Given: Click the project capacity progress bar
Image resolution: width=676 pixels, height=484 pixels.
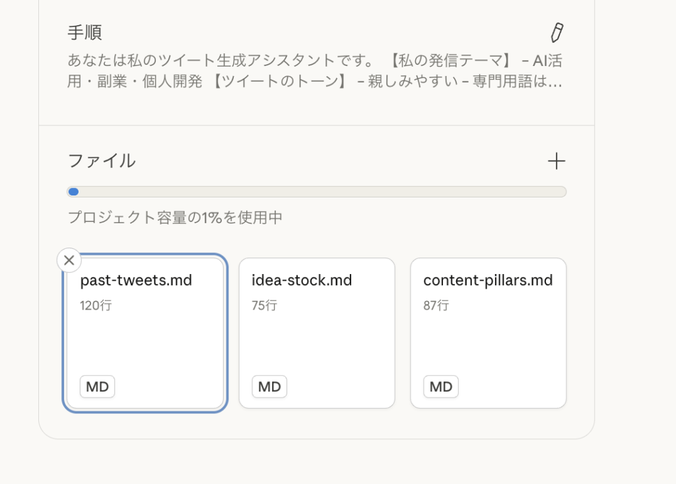Looking at the screenshot, I should point(317,191).
